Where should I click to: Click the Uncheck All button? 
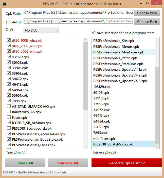tap(68, 163)
